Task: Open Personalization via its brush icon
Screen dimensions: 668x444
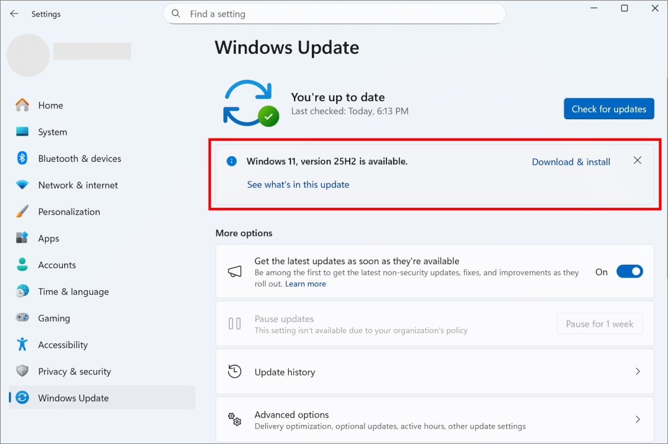Action: pyautogui.click(x=22, y=211)
